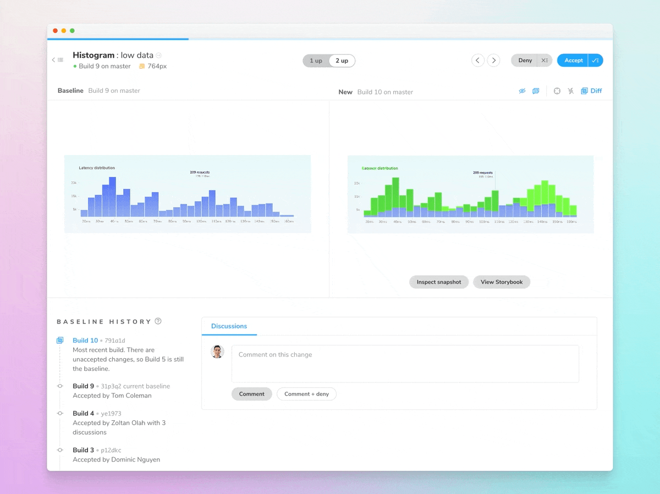Select Build 3 in history
The image size is (660, 494).
[84, 450]
